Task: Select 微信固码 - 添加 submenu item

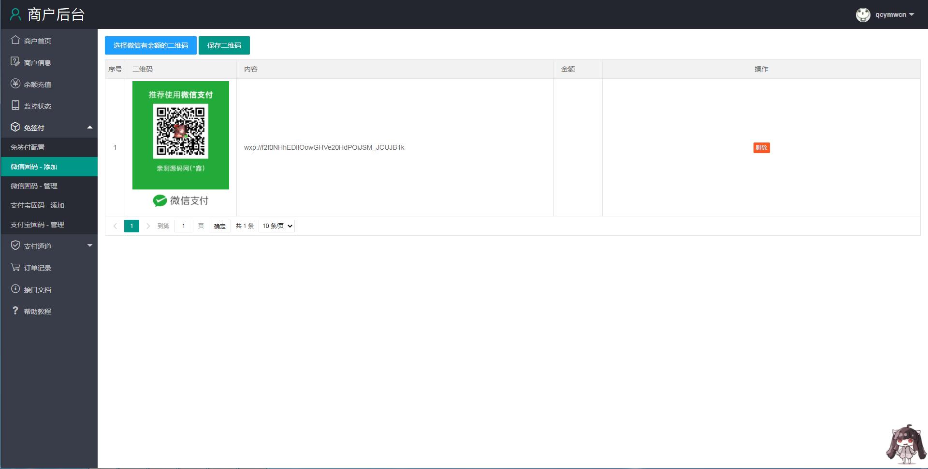Action: coord(49,167)
